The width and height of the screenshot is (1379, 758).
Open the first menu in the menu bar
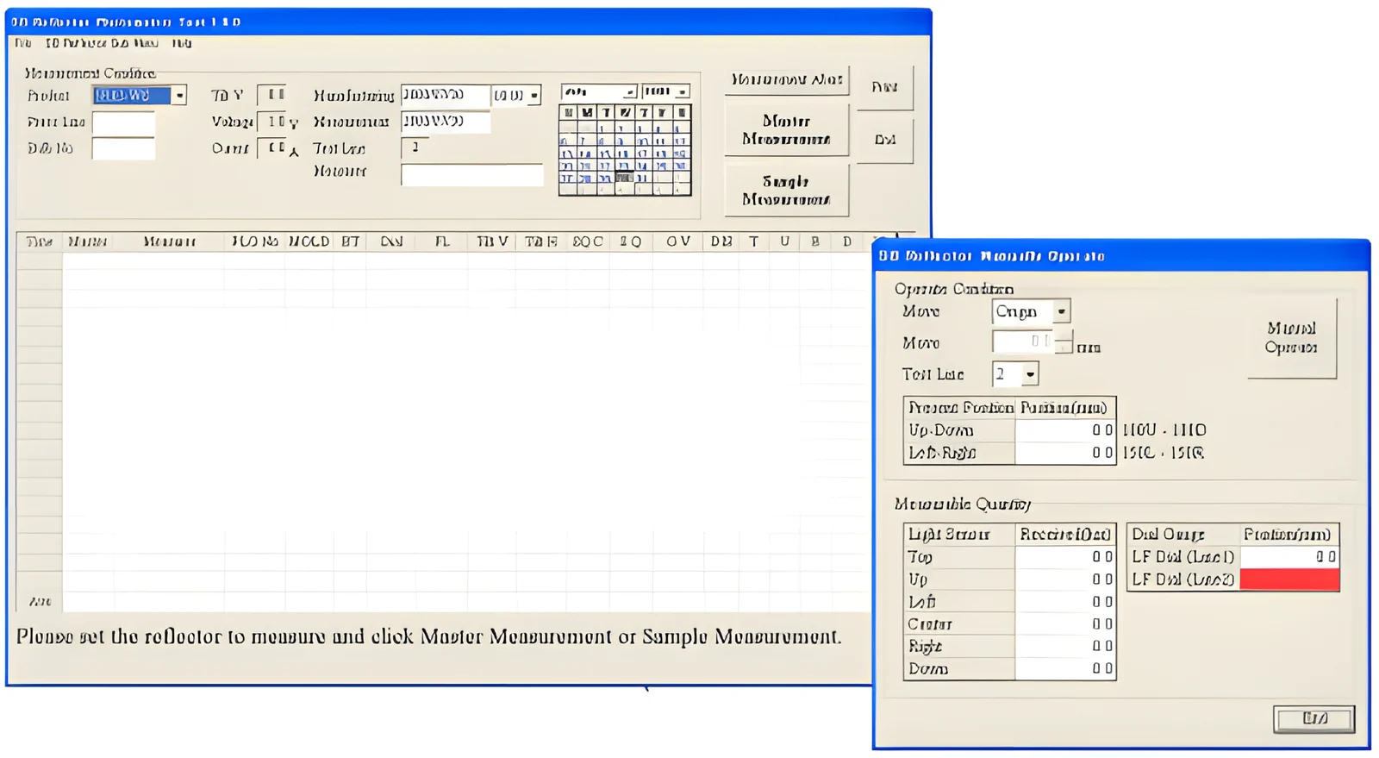click(23, 43)
